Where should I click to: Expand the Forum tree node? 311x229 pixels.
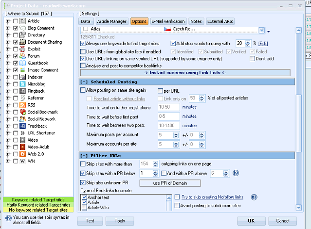7,56
